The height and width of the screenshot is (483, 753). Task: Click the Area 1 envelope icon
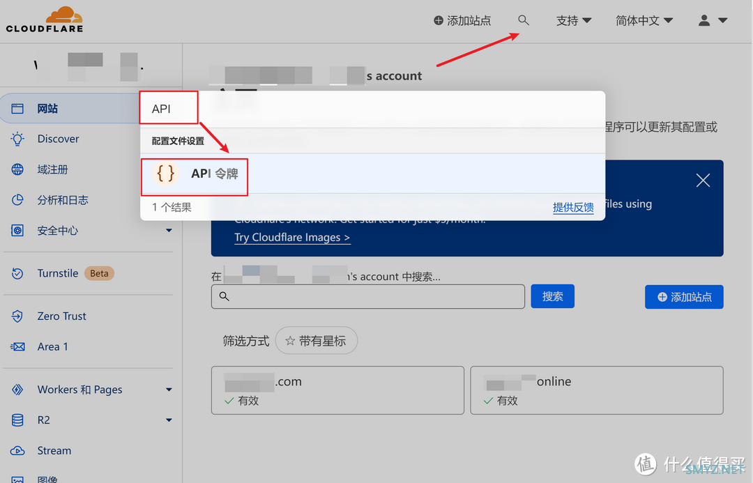pyautogui.click(x=17, y=346)
